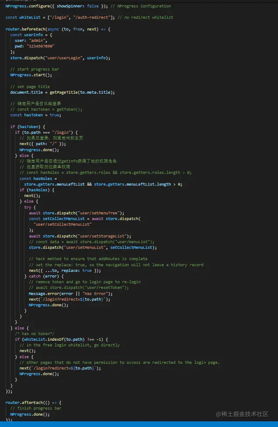Click the "set the replace: true" comment

tap(116, 265)
